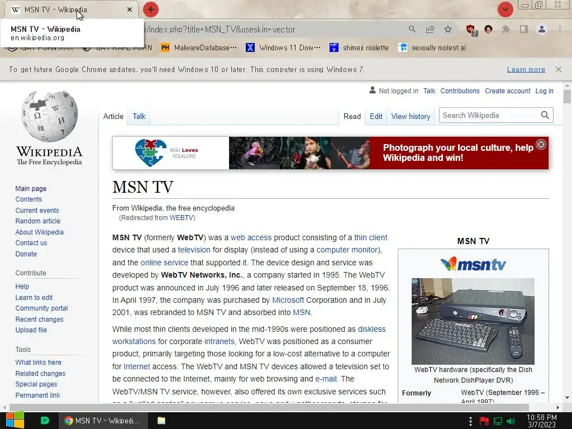The width and height of the screenshot is (572, 429).
Task: Click Donate in the sidebar
Action: [26, 254]
